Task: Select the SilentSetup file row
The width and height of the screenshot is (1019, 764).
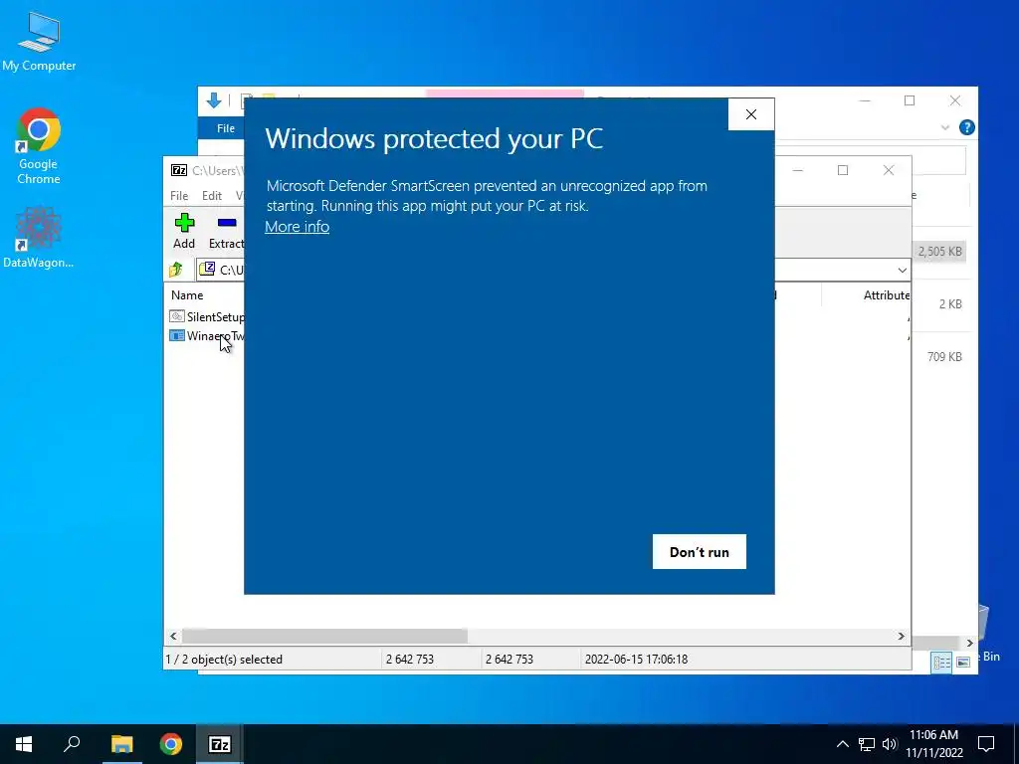Action: tap(207, 317)
